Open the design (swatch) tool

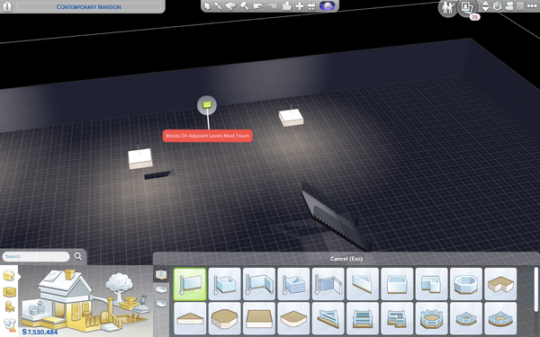tap(230, 6)
